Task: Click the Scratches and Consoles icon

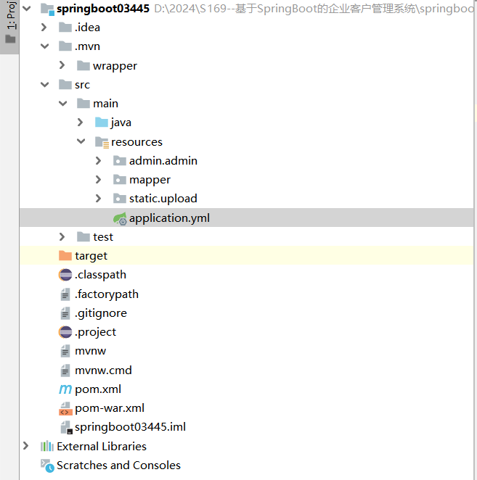Action: [x=47, y=465]
